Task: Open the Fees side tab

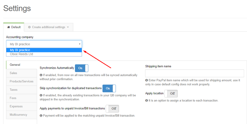Action: [x=21, y=98]
